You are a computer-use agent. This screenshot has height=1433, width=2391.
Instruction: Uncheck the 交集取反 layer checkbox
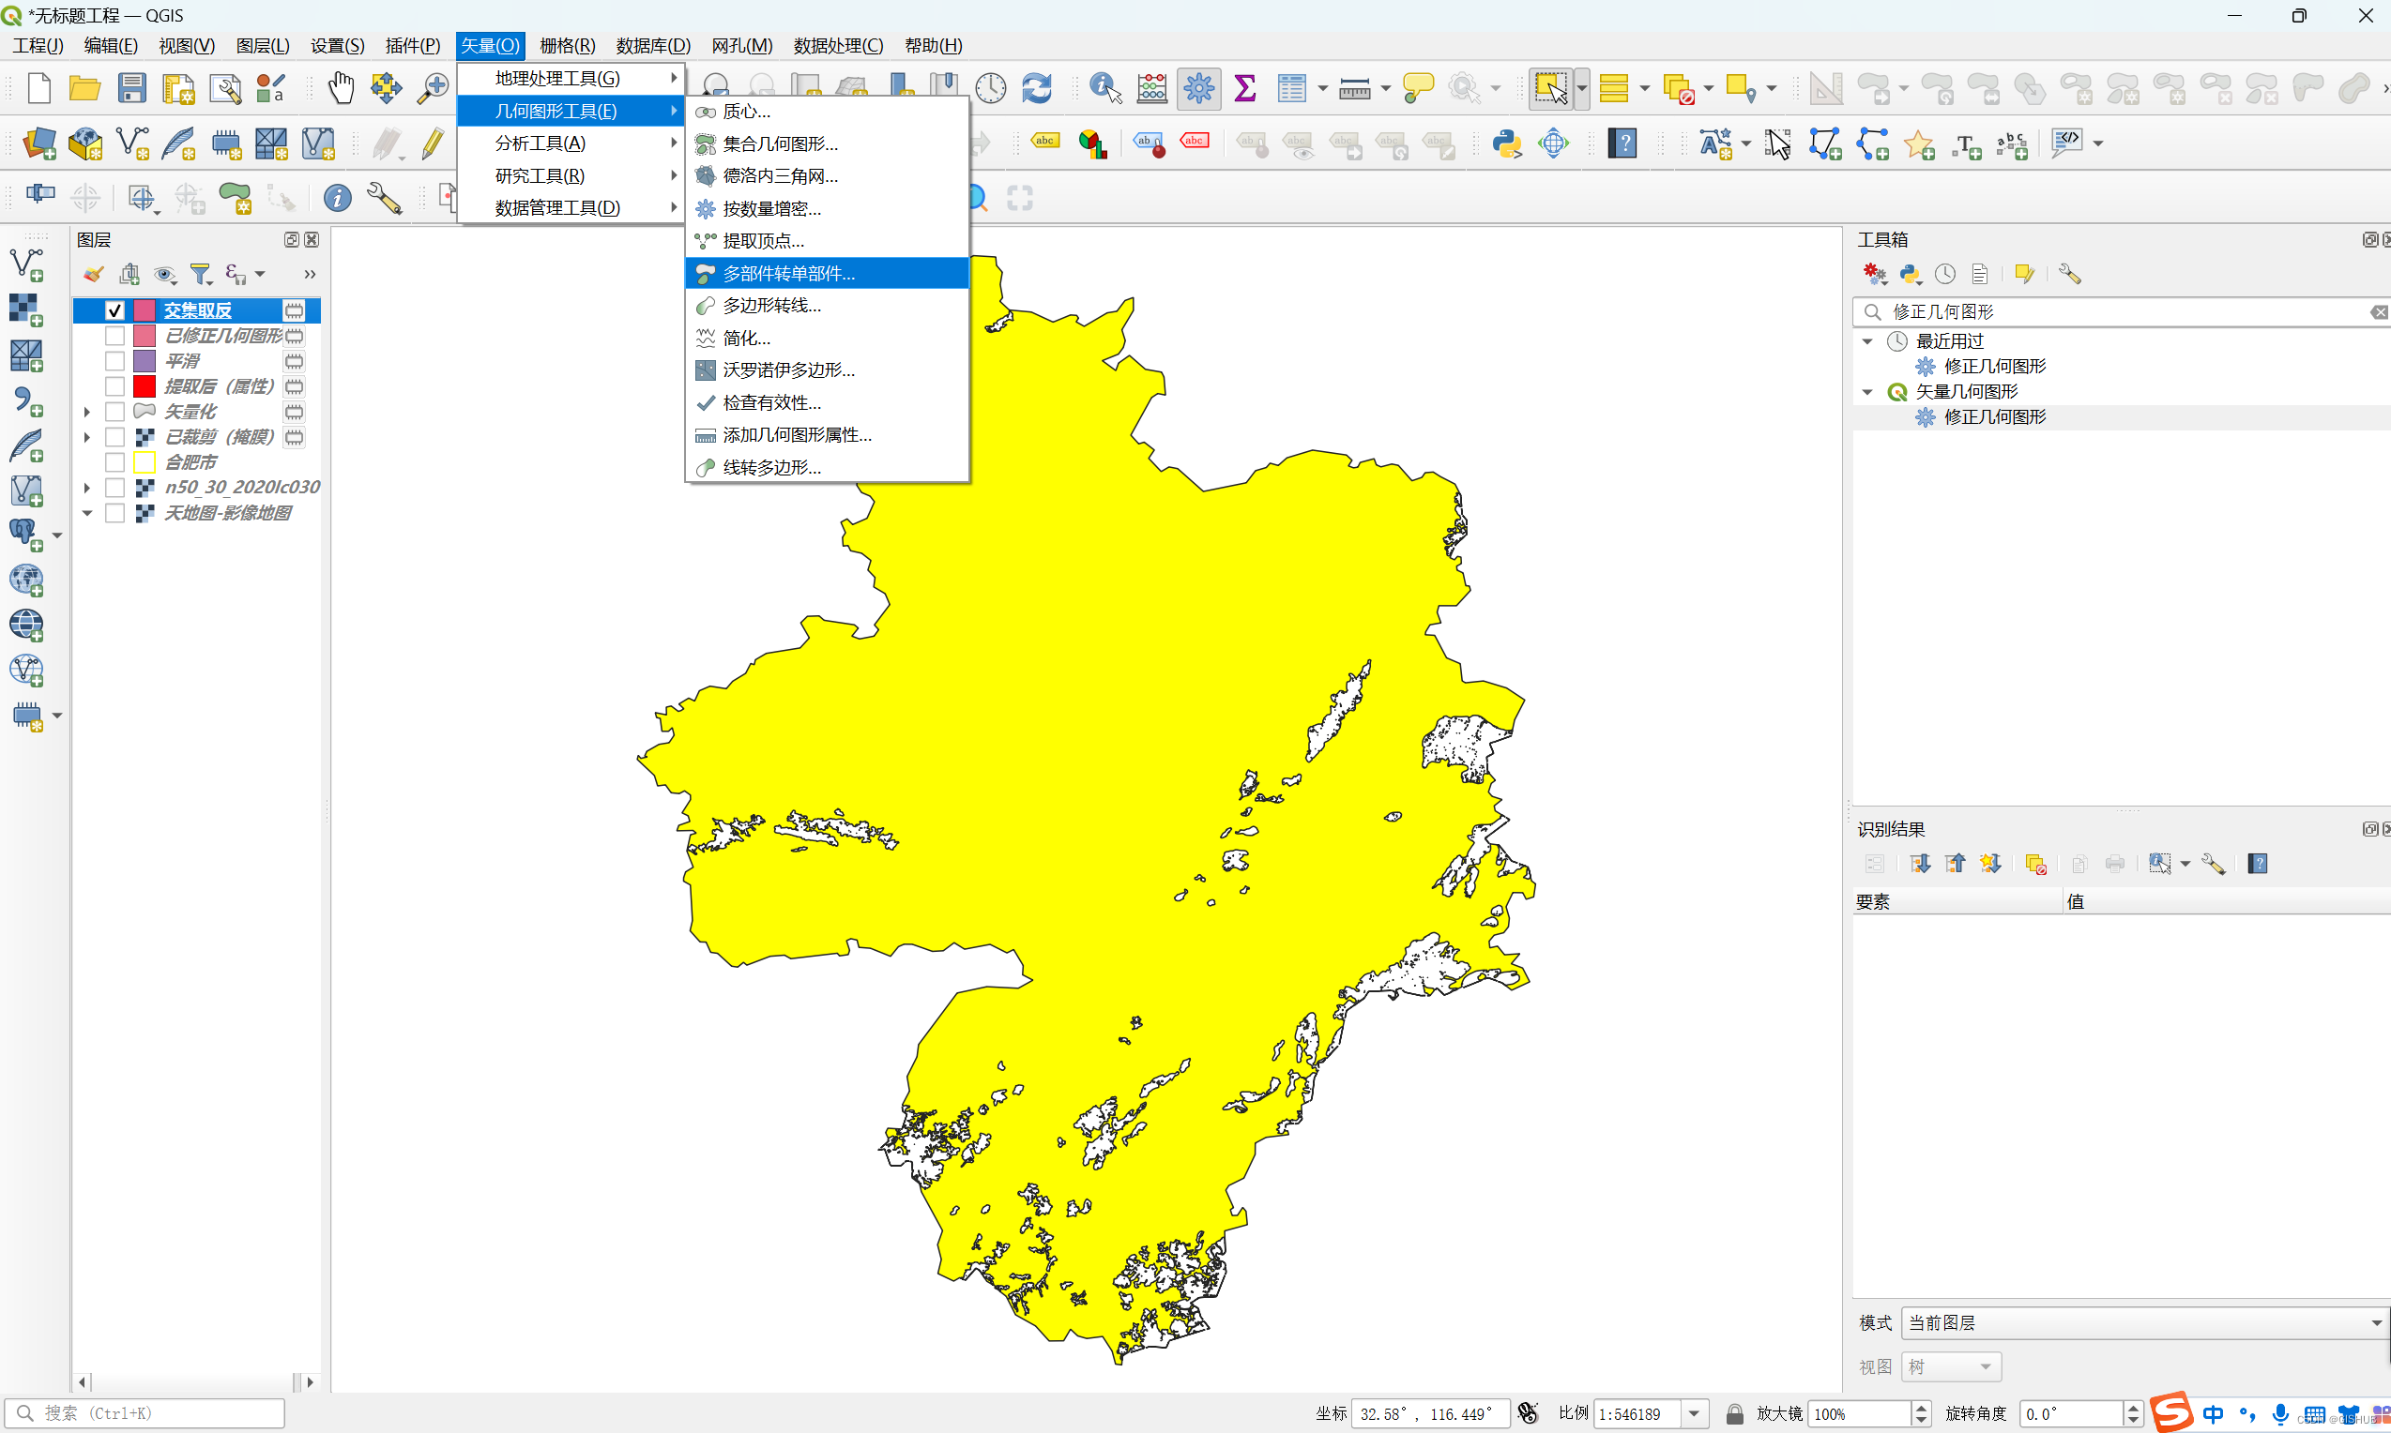115,310
